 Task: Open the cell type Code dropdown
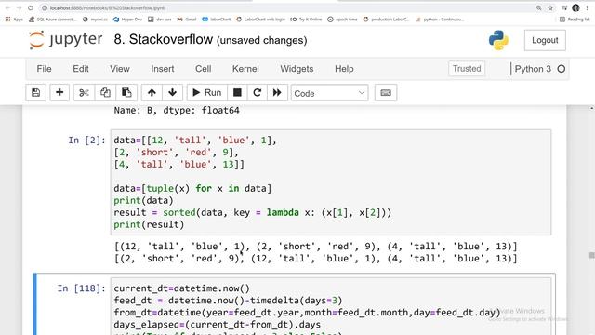(x=329, y=93)
